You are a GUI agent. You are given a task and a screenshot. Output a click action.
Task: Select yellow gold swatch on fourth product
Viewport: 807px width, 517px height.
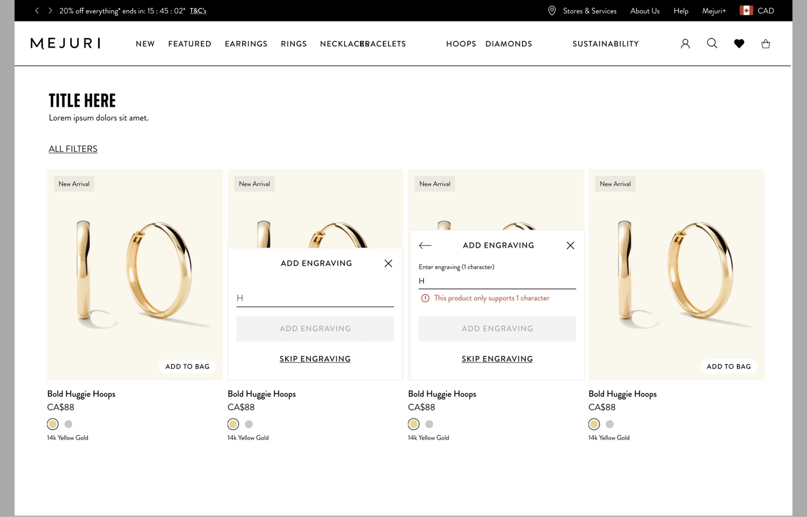click(594, 424)
